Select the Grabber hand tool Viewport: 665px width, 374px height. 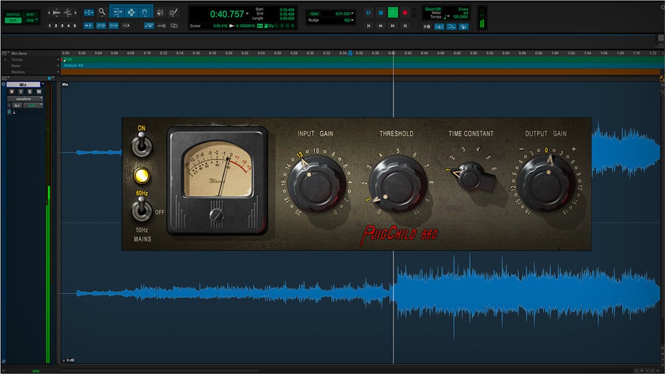coord(146,12)
